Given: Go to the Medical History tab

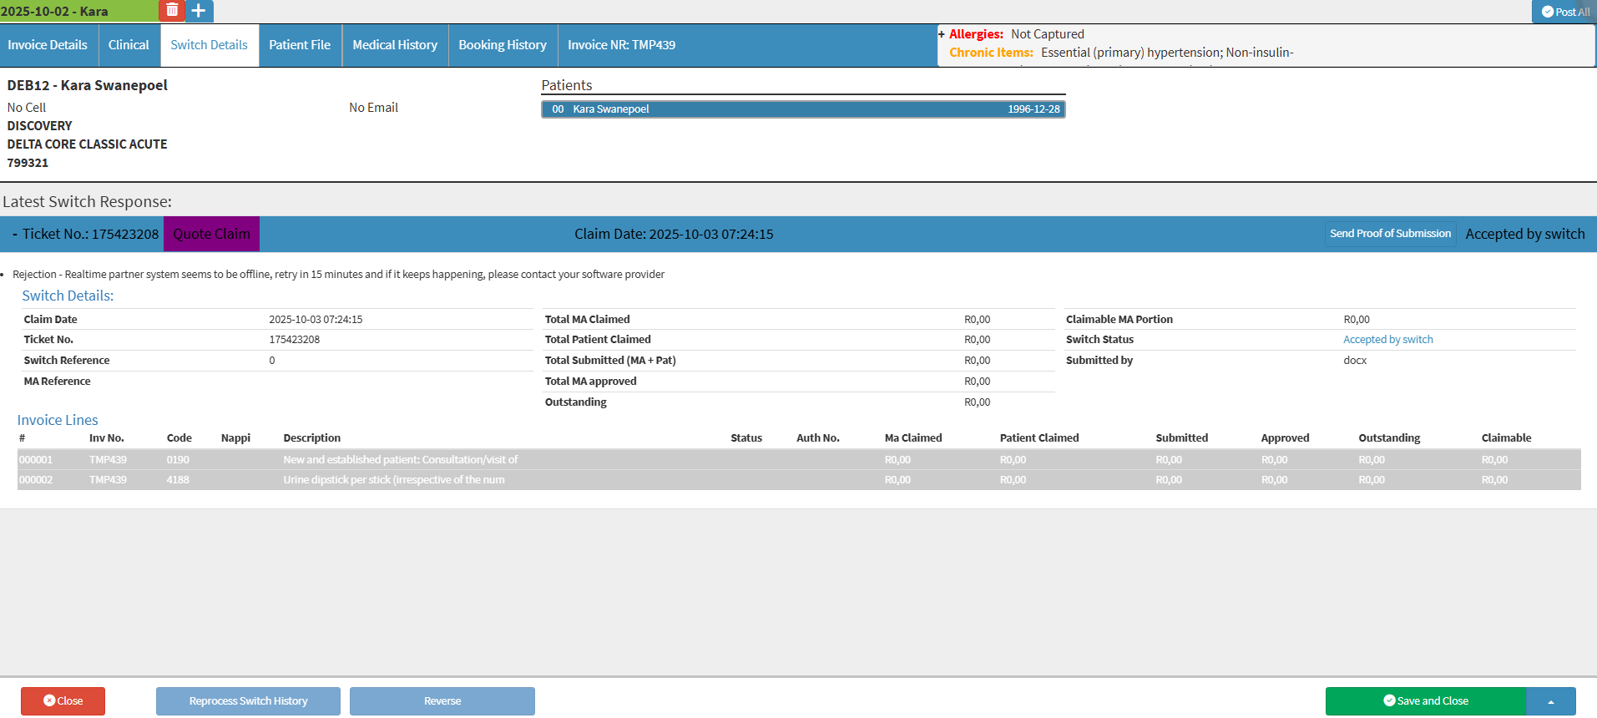Looking at the screenshot, I should coord(395,45).
